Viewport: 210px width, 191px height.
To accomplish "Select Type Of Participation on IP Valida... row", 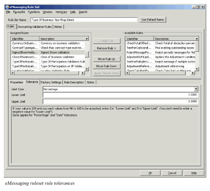I will (x=48, y=66).
